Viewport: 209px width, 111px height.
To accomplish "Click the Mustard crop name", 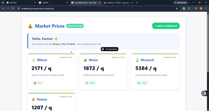I will pos(147,60).
